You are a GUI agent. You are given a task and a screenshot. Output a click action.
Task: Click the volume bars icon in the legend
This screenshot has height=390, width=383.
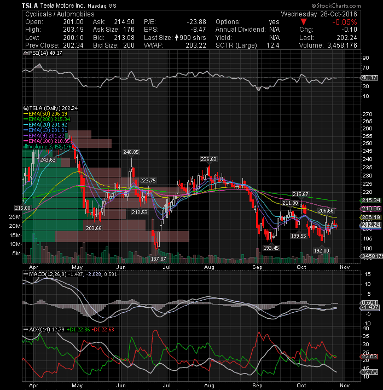[26, 146]
